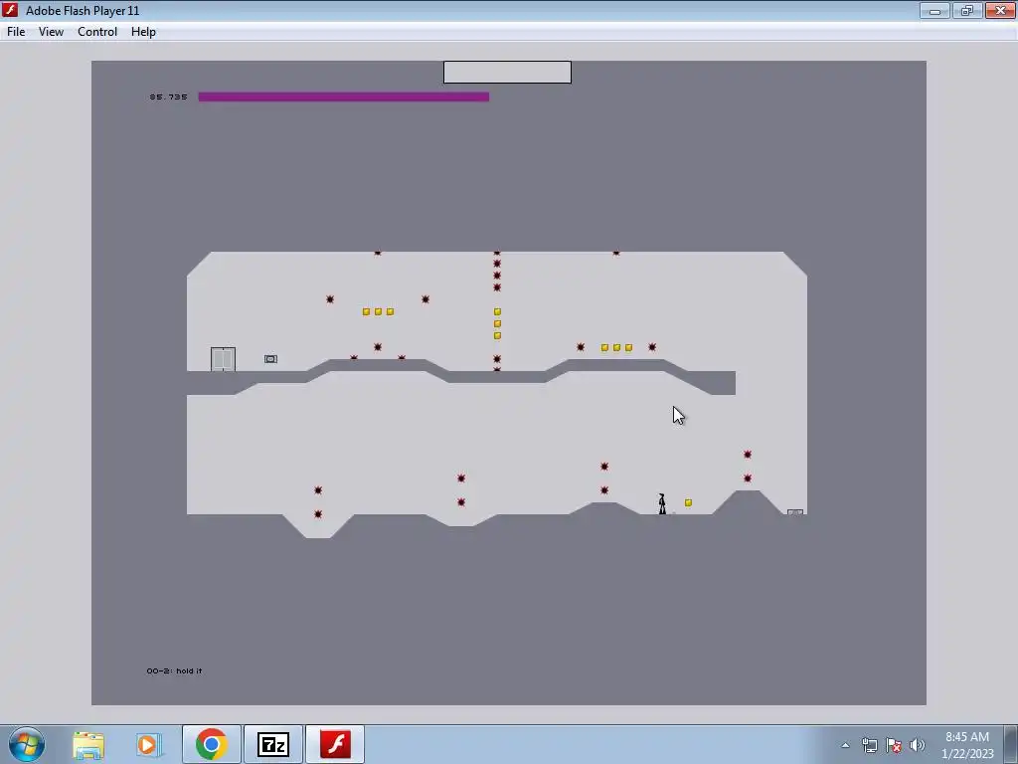Screen dimensions: 1018x764
Task: Click the exit door on the left ledge
Action: [x=223, y=359]
